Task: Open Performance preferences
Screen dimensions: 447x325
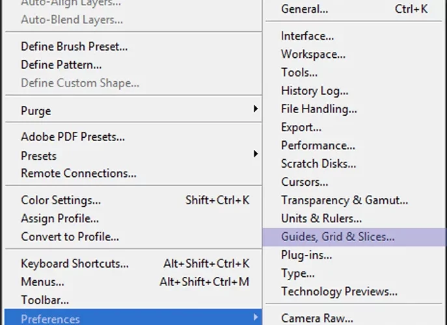Action: tap(355, 146)
